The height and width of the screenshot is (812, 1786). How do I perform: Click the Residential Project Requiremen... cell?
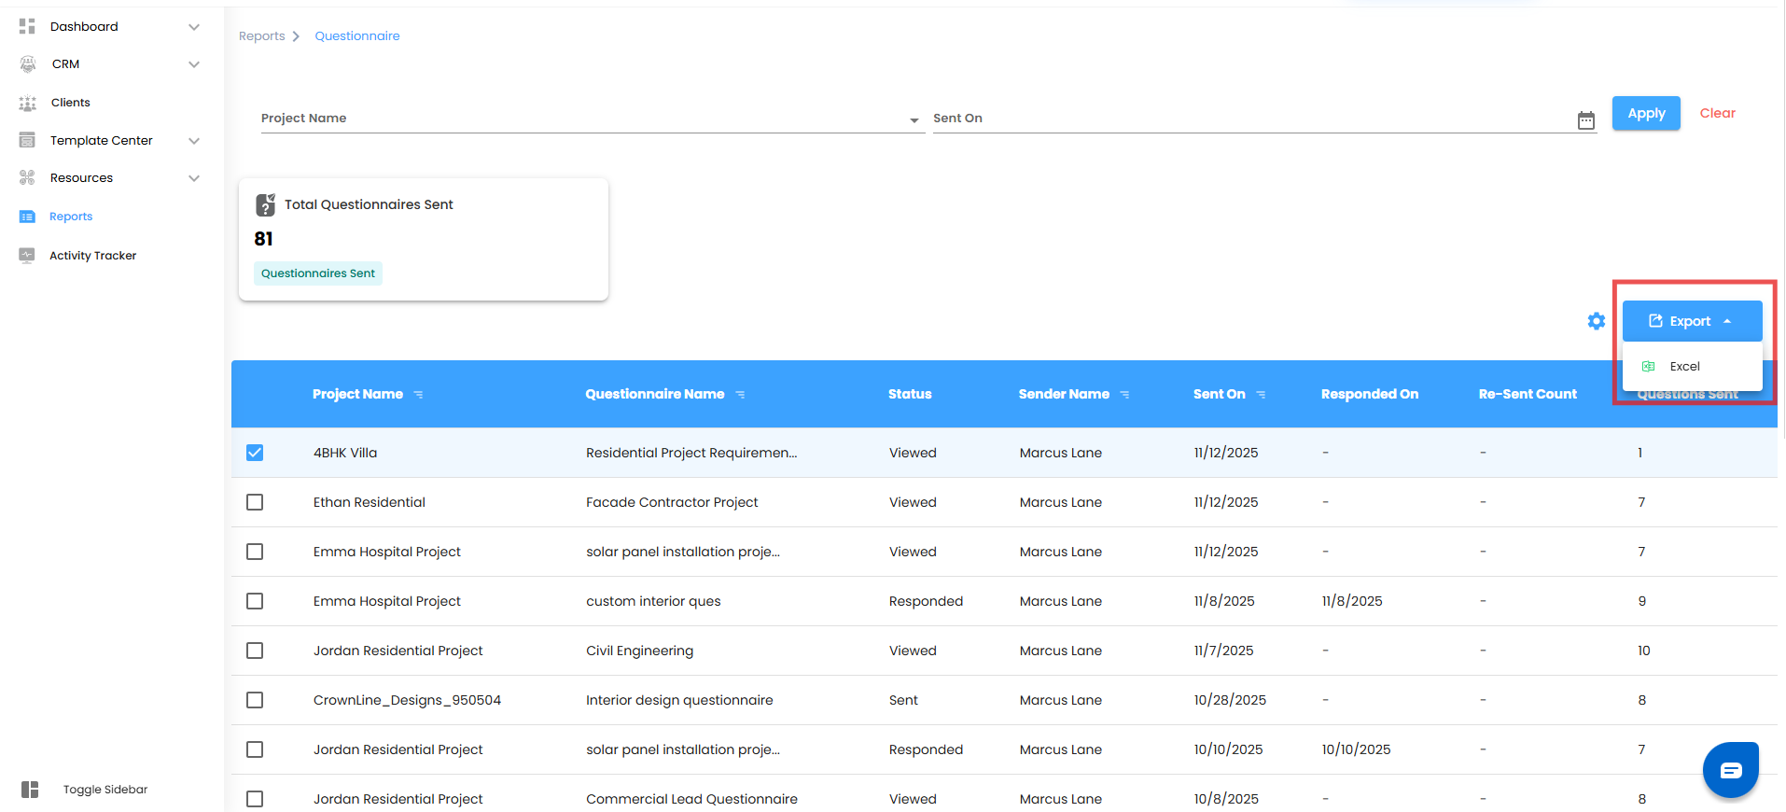(x=691, y=453)
